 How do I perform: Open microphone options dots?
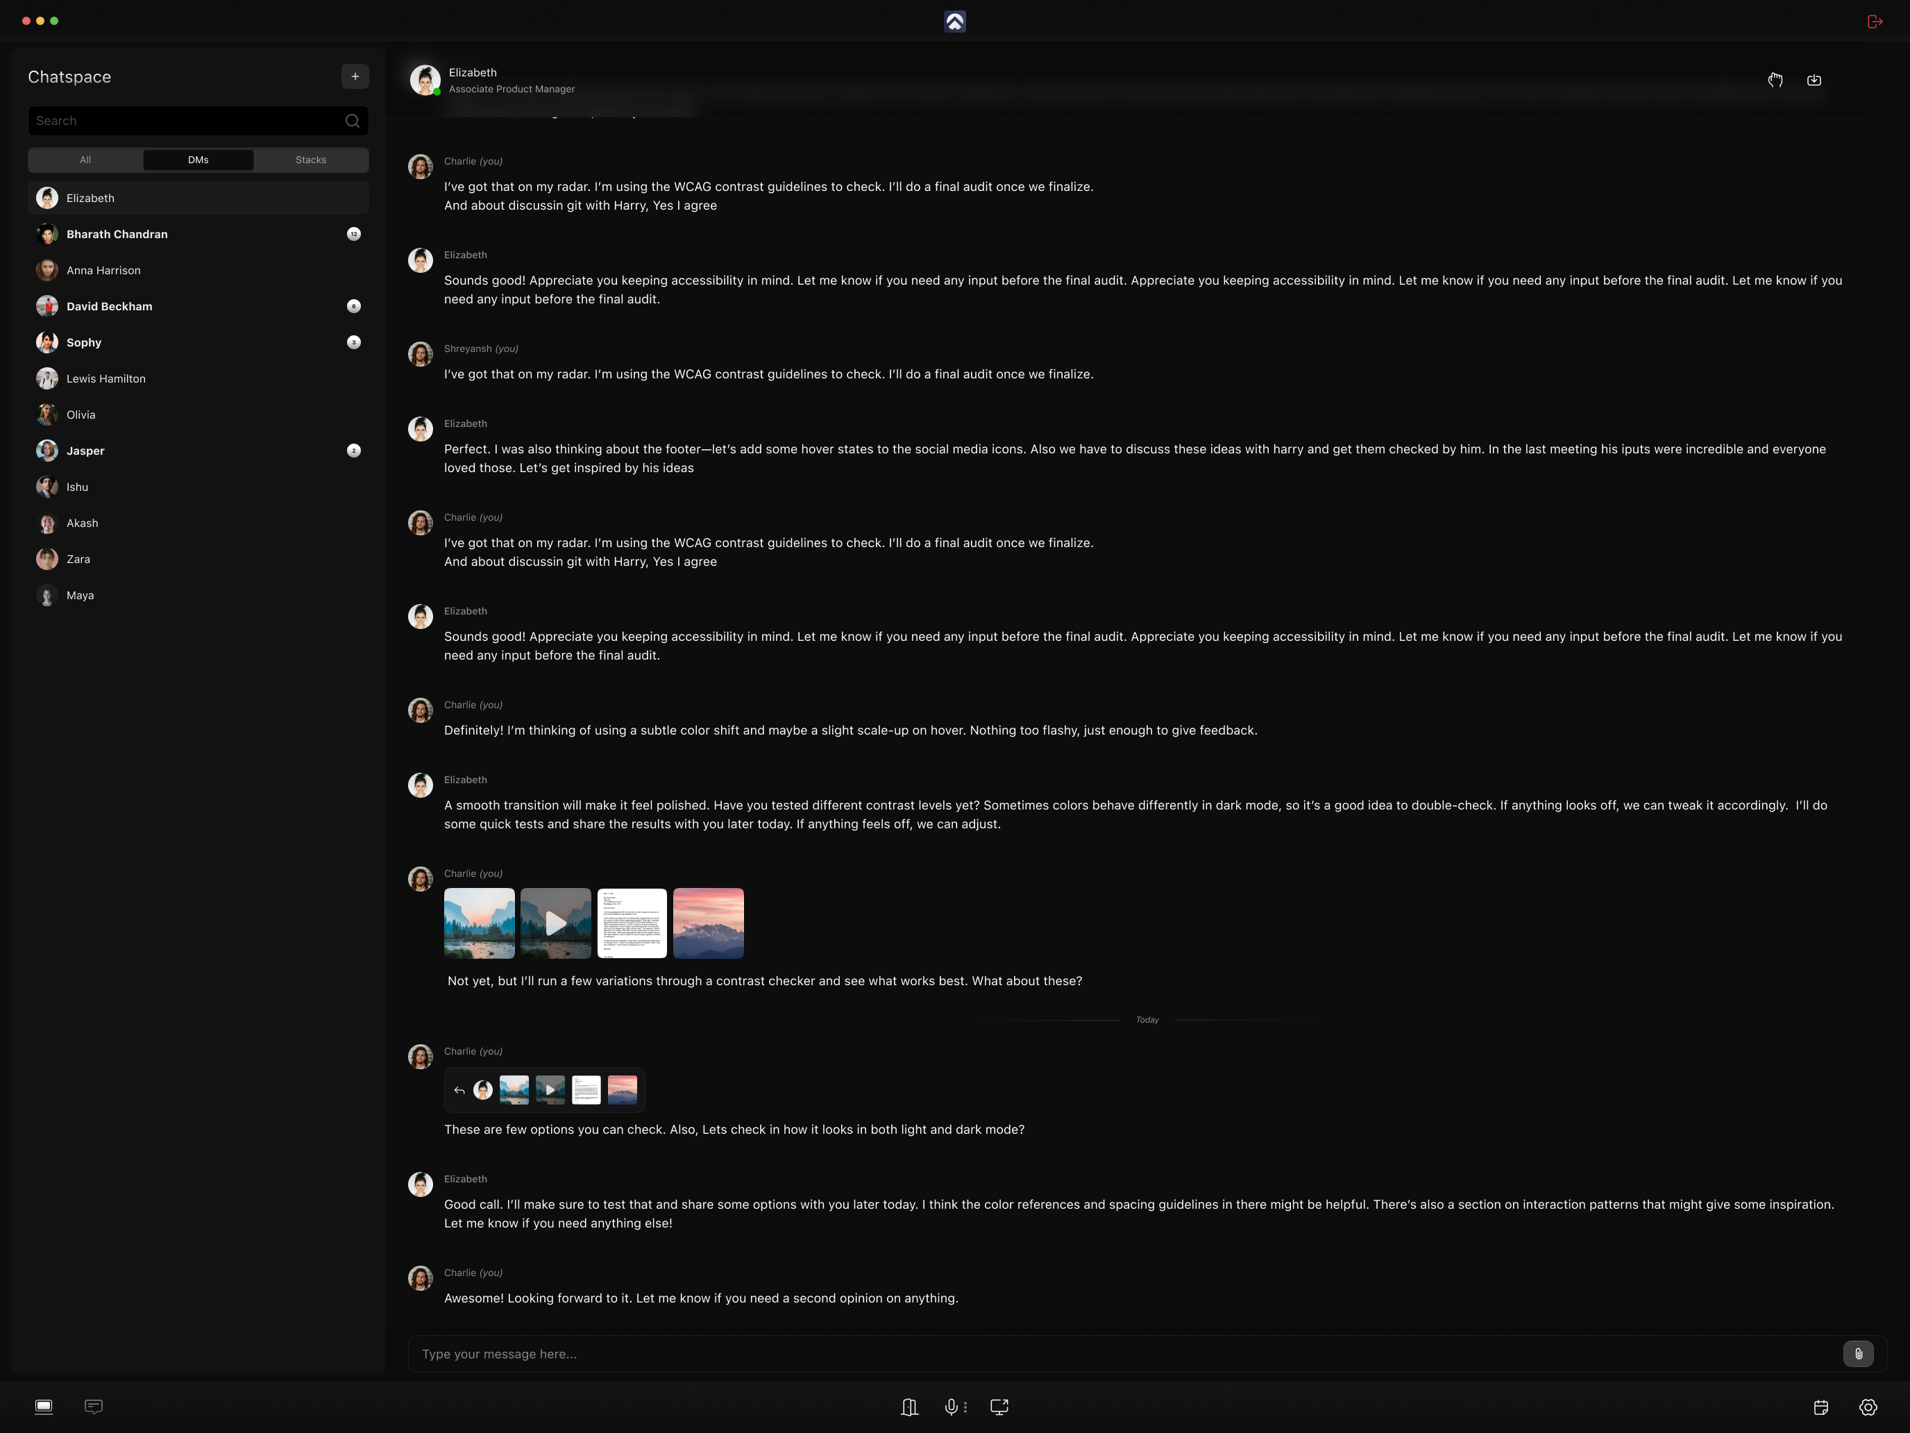click(965, 1407)
